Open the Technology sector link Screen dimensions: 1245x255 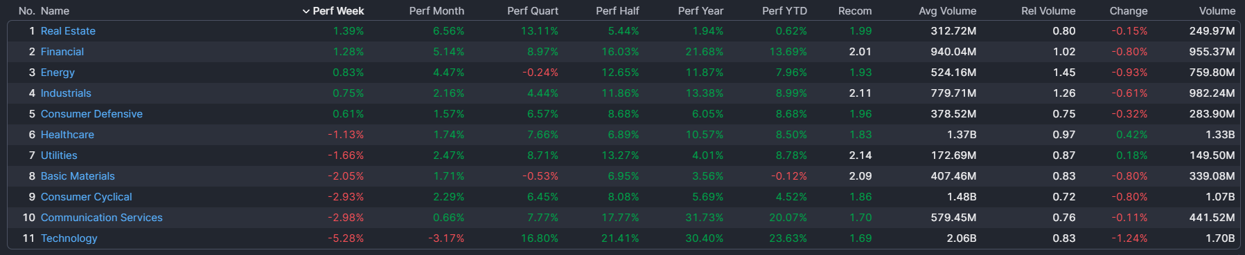[69, 238]
